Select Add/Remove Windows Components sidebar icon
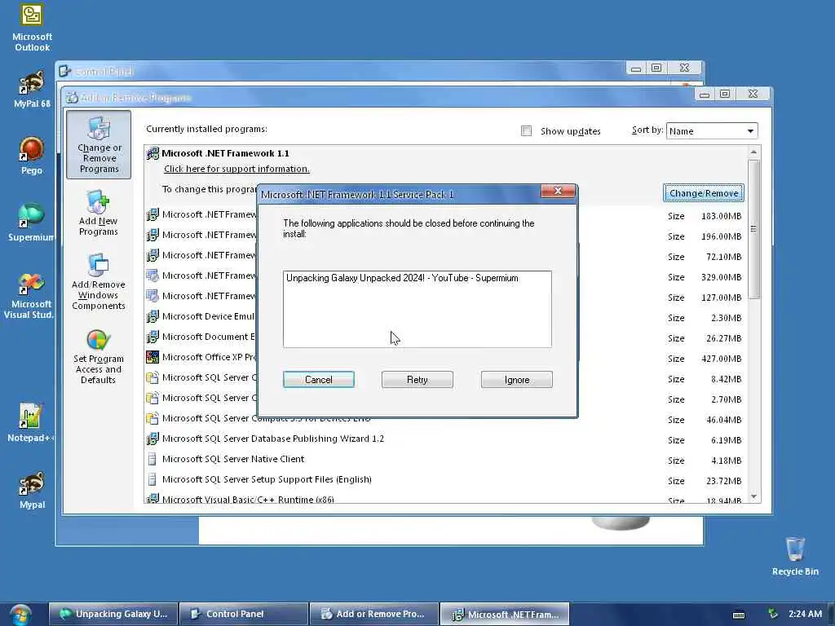835x626 pixels. tap(99, 282)
